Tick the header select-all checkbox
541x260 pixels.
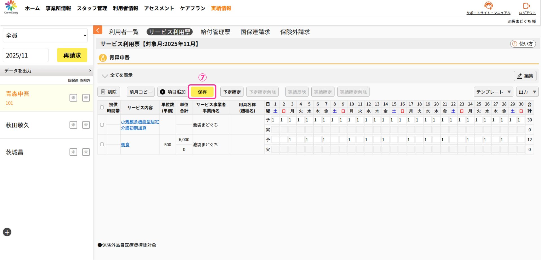[102, 107]
